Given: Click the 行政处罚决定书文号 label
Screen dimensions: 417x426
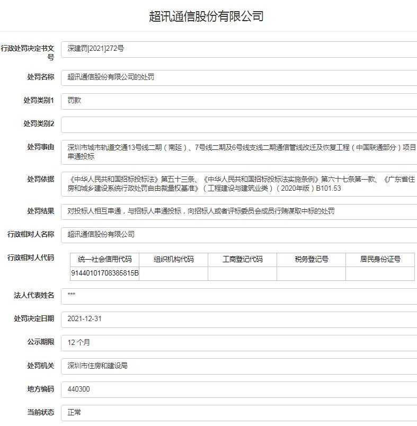Looking at the screenshot, I should pyautogui.click(x=28, y=53).
